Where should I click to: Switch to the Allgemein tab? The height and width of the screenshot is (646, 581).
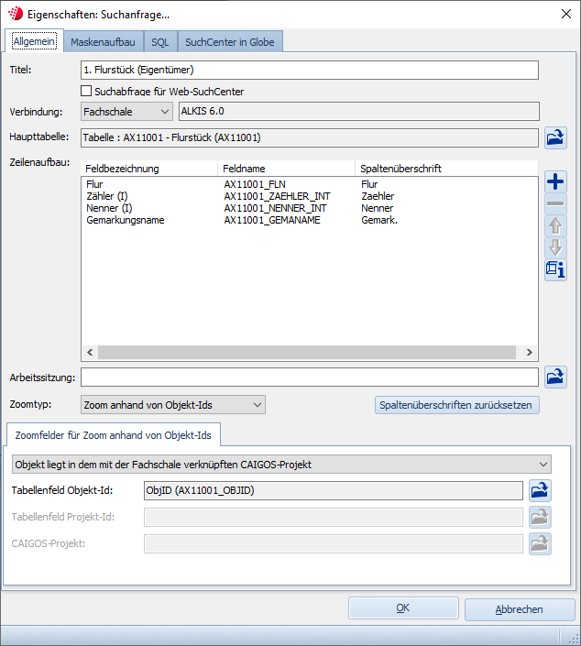pos(34,41)
